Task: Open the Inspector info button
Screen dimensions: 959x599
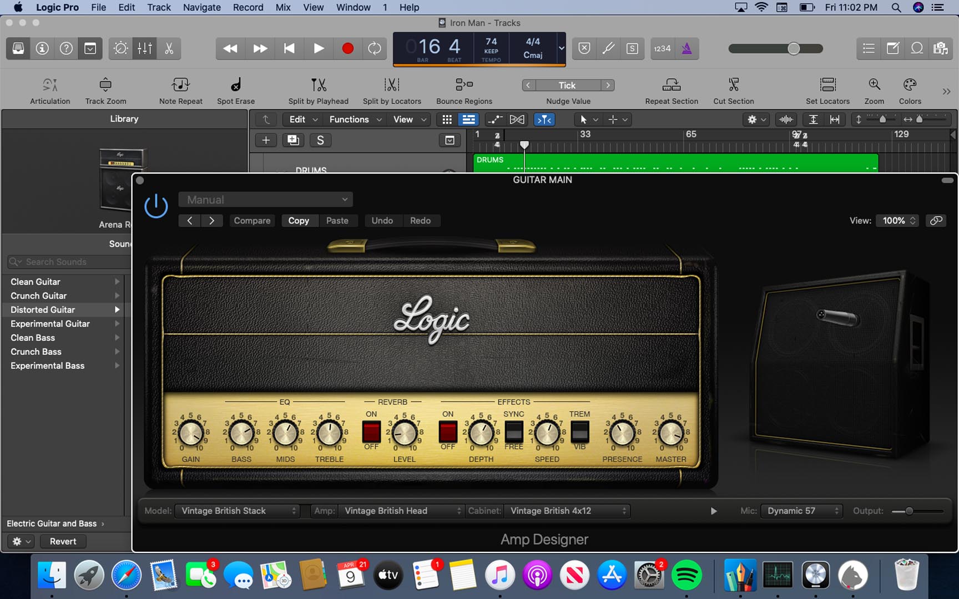Action: coord(42,48)
